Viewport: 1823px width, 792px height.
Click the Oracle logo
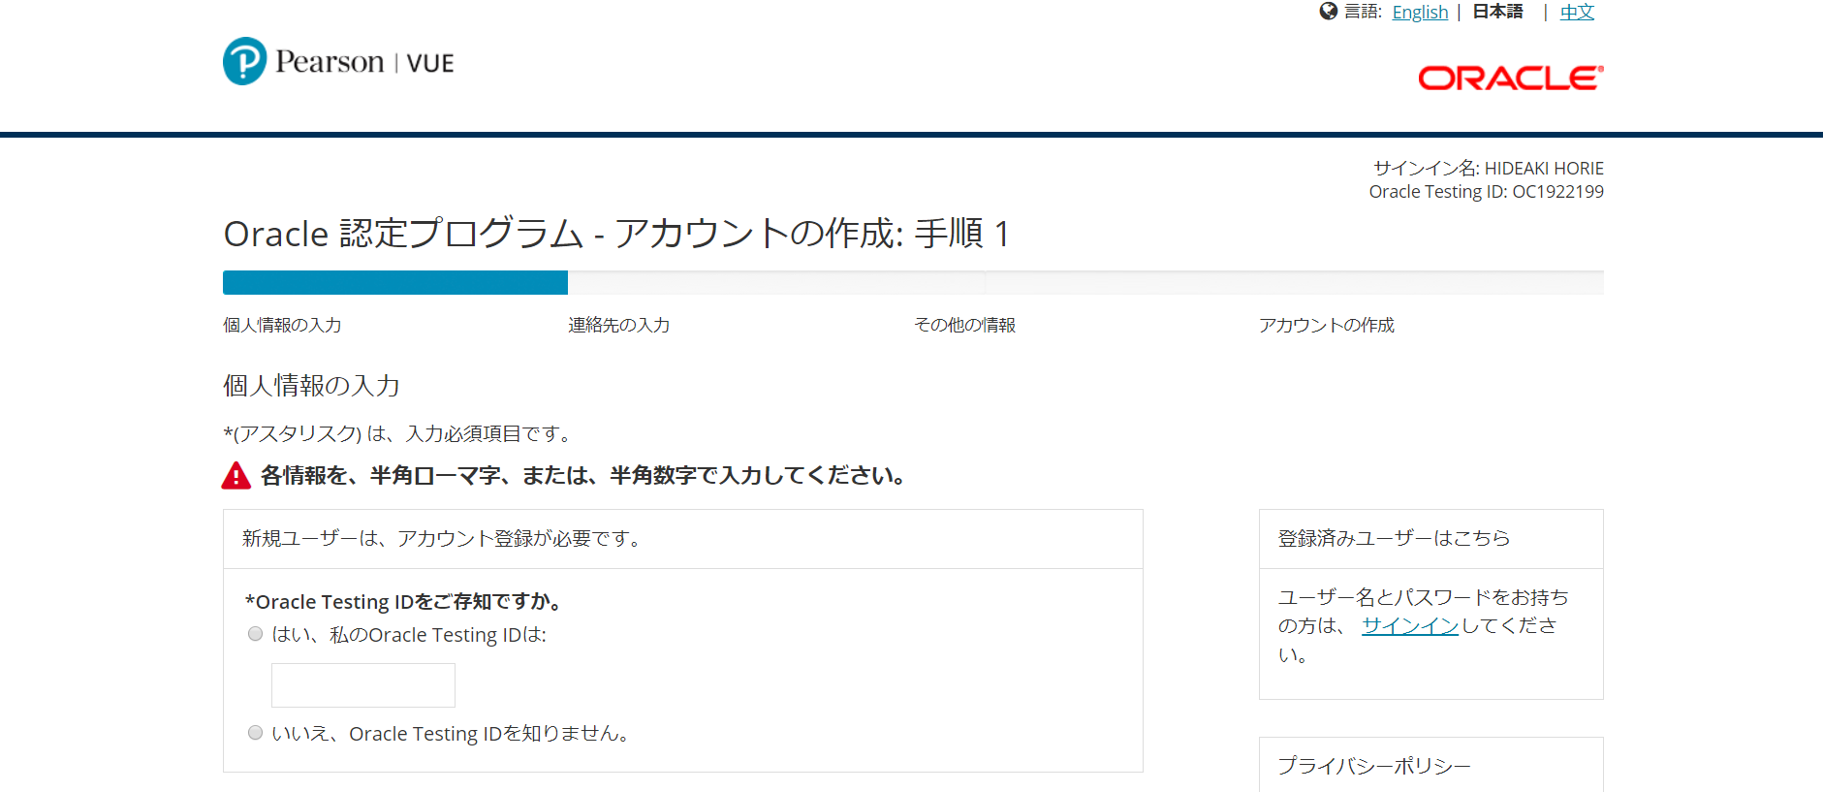click(x=1510, y=79)
